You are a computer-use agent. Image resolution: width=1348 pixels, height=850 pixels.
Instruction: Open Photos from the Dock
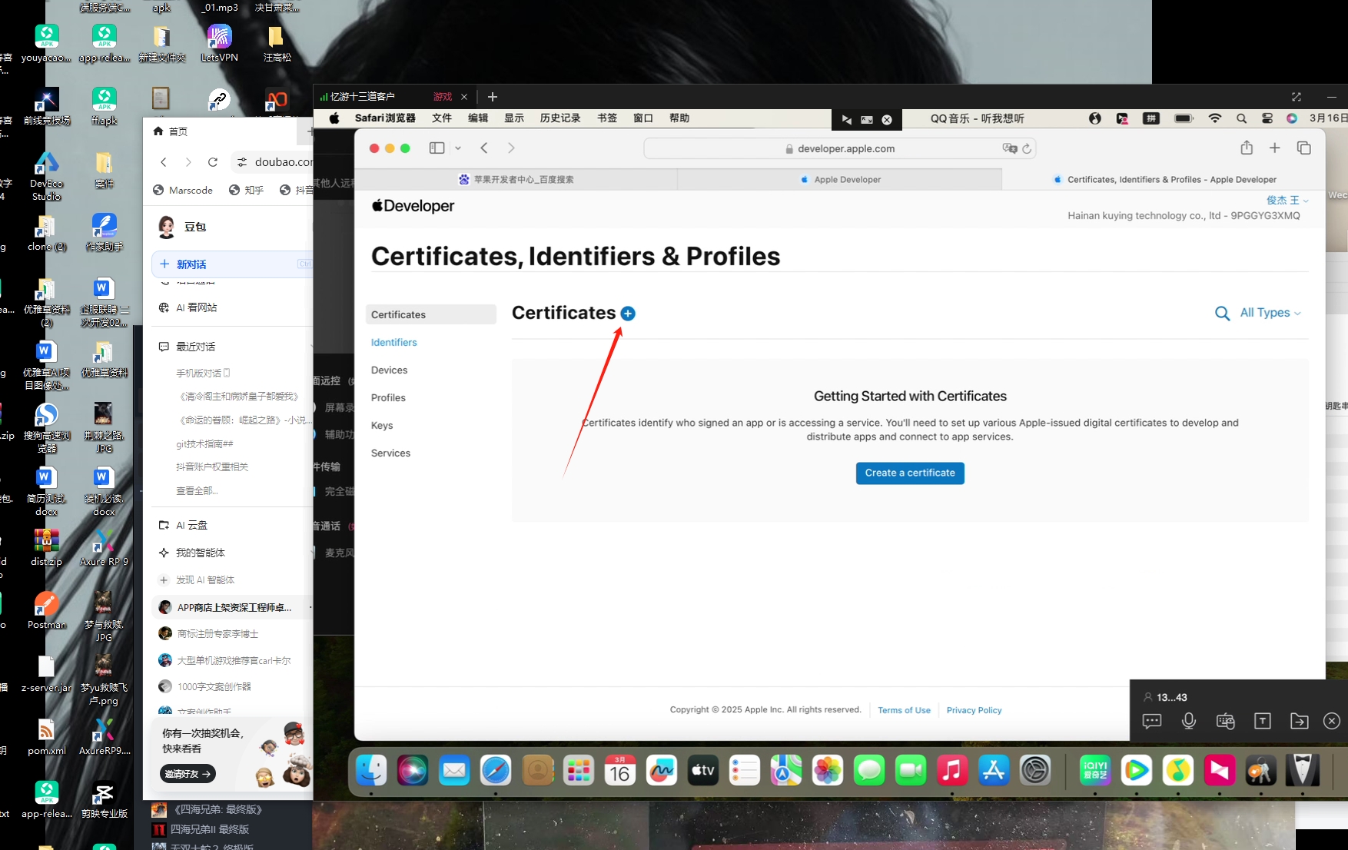(x=828, y=770)
